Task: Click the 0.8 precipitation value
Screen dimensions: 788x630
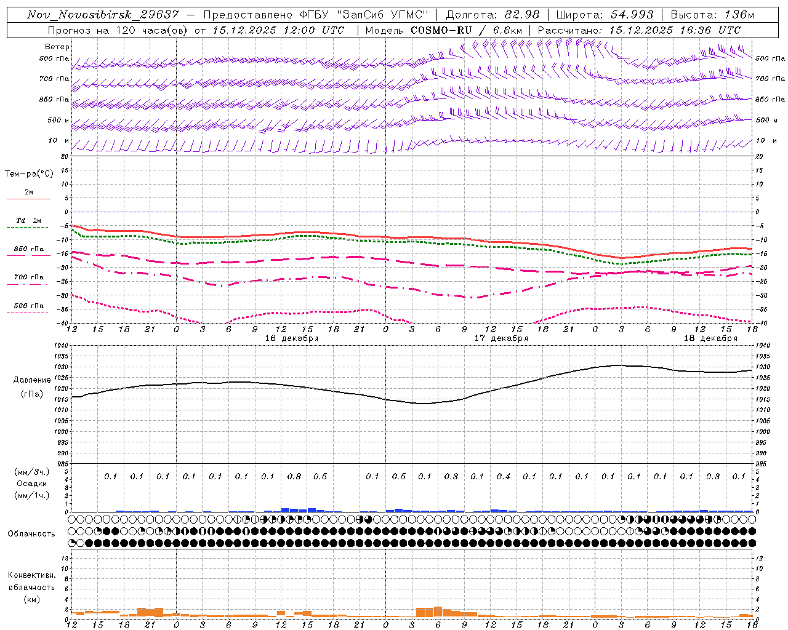Action: pyautogui.click(x=294, y=477)
